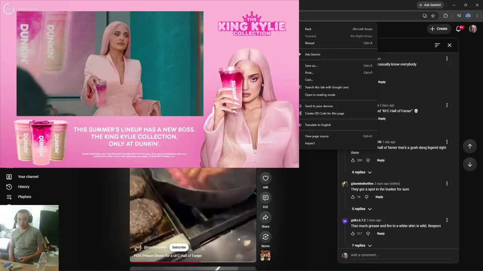Viewport: 483px width, 271px height.
Task: Like the @bondedforlifee comment
Action: [x=353, y=197]
